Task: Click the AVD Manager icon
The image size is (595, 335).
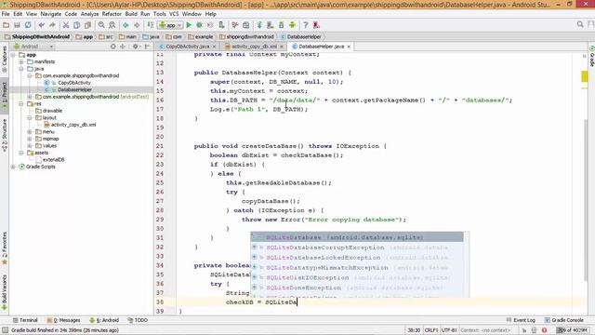Action: tap(271, 25)
